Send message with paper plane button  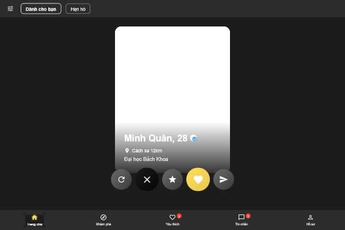point(224,179)
